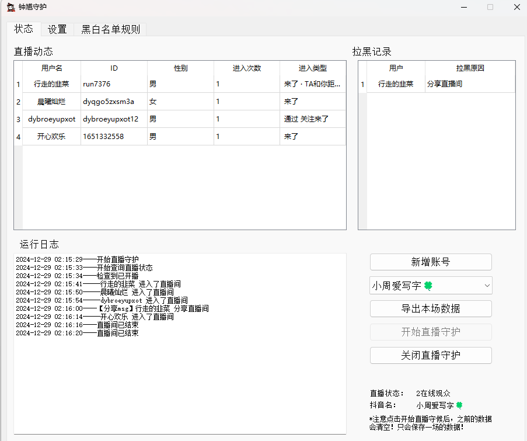
Task: Click the 进入次数 column header
Action: 247,68
